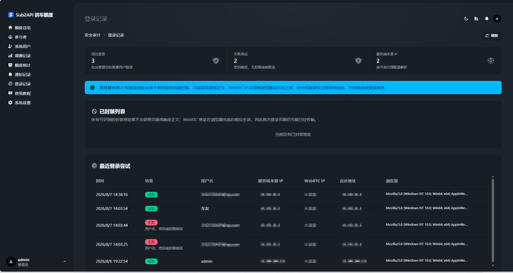Click the 用户名 column header

pyautogui.click(x=207, y=181)
